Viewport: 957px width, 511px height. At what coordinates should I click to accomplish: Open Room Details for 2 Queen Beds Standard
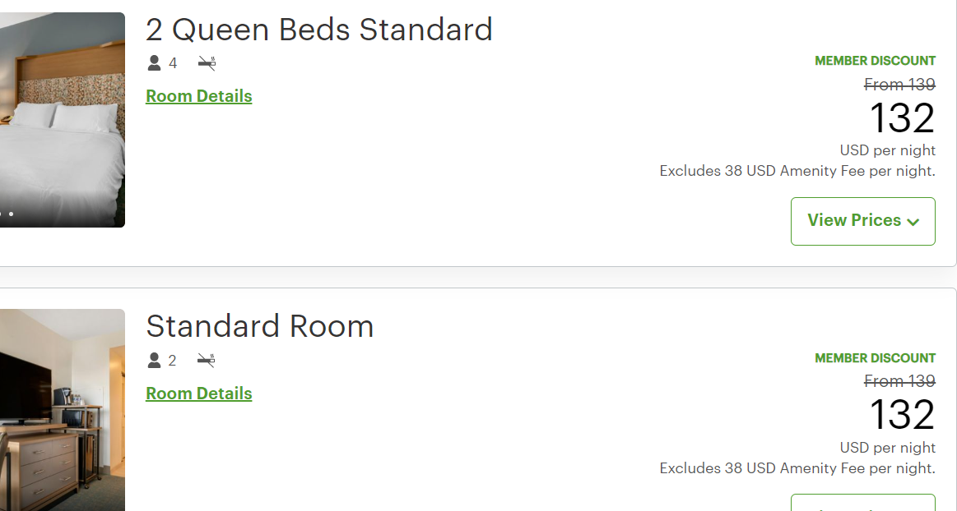pyautogui.click(x=198, y=96)
